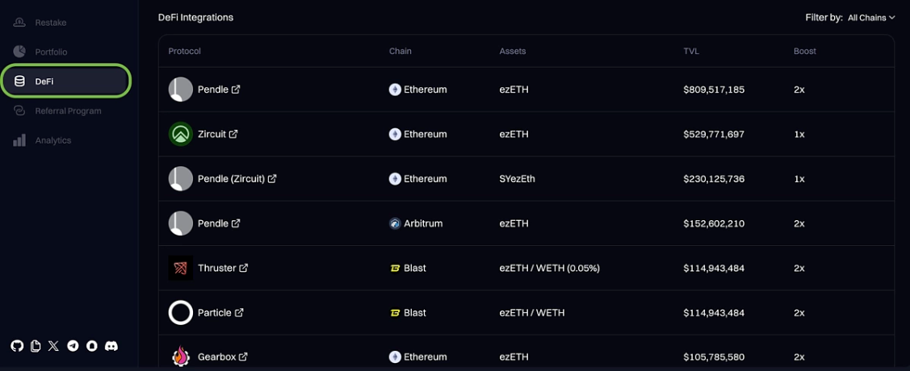
Task: Select the DeFi sidebar item
Action: [x=65, y=81]
